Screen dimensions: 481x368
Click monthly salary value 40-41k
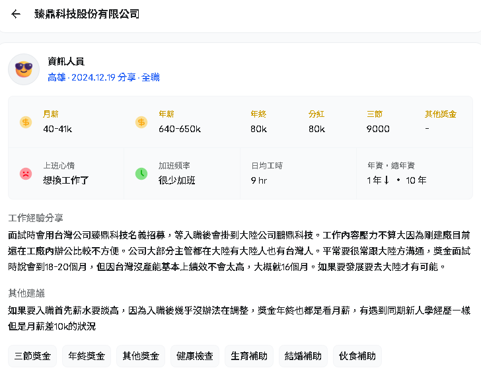point(57,129)
